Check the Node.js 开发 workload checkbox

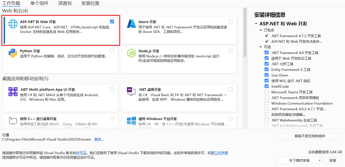(230, 51)
